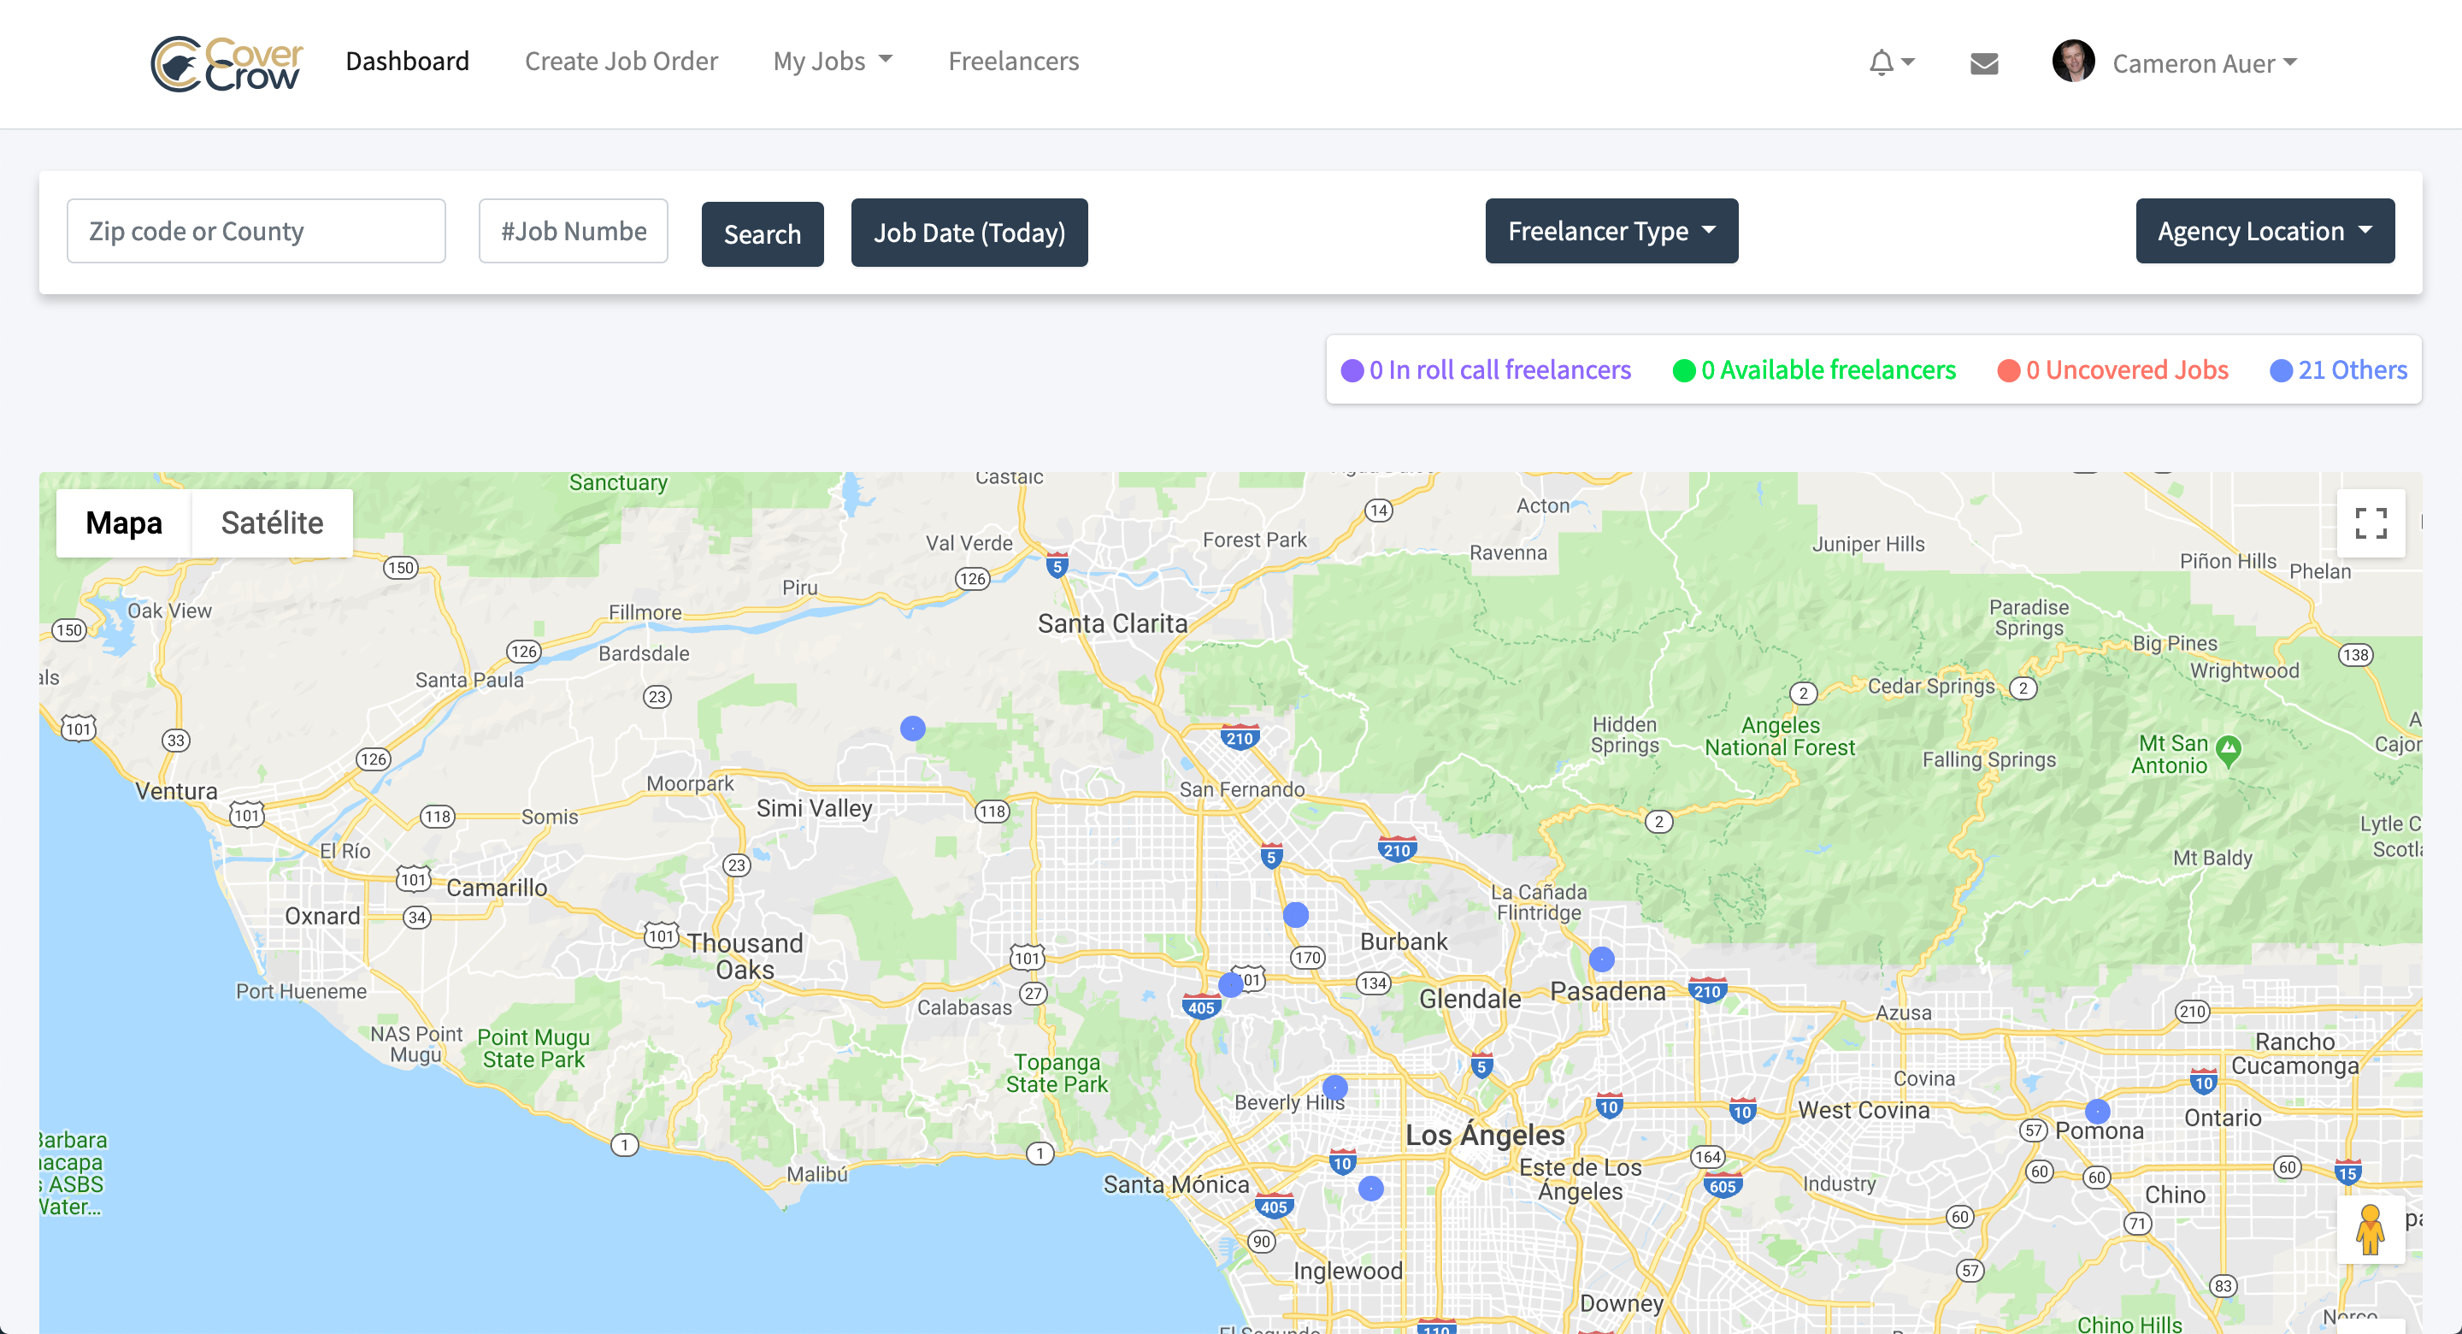
Task: Click the Mt San Antonio peak icon
Action: pyautogui.click(x=2228, y=751)
